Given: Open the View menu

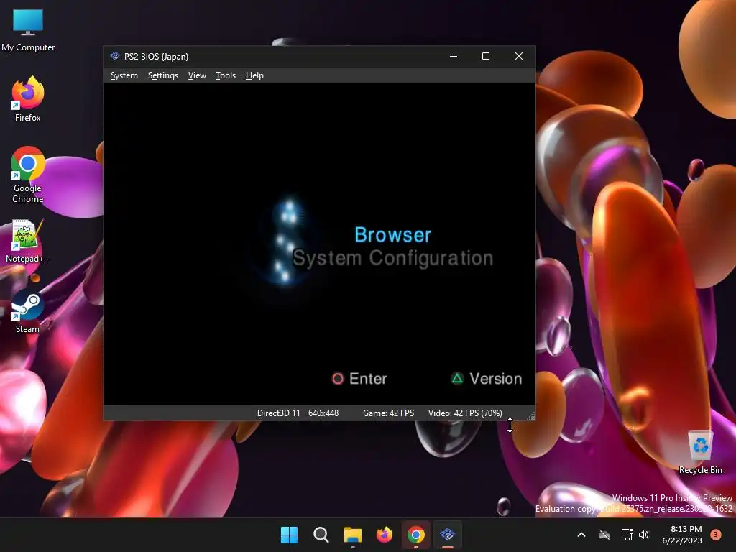Looking at the screenshot, I should 197,75.
